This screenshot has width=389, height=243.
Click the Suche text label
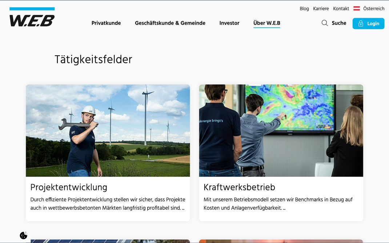(x=339, y=23)
